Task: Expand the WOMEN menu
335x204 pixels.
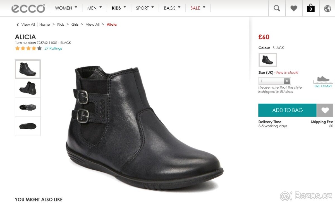Action: click(x=66, y=8)
